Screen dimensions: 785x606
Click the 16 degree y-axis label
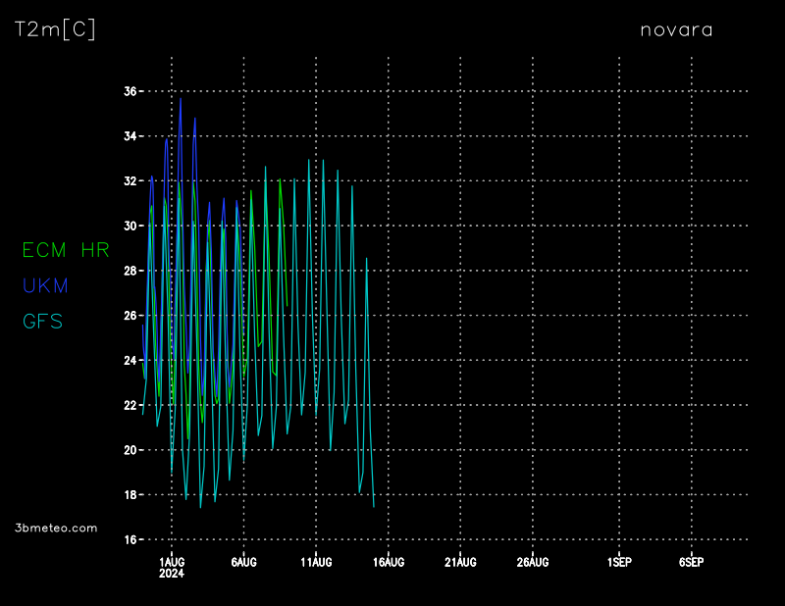pyautogui.click(x=131, y=539)
